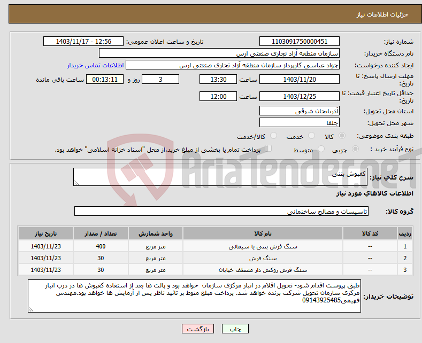Click the deadline time 13:30 field

[218, 79]
